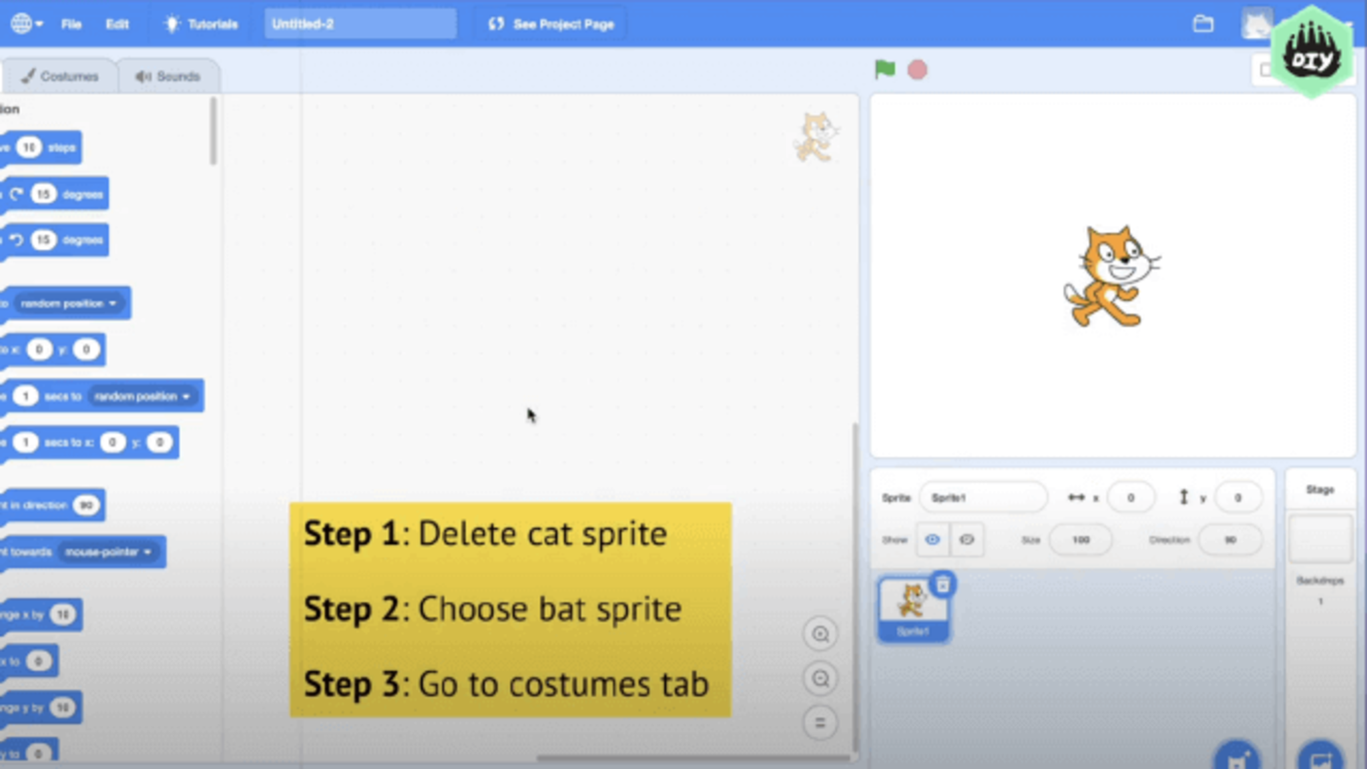
Task: Hide the sprite with the crossed-eye icon
Action: (x=967, y=539)
